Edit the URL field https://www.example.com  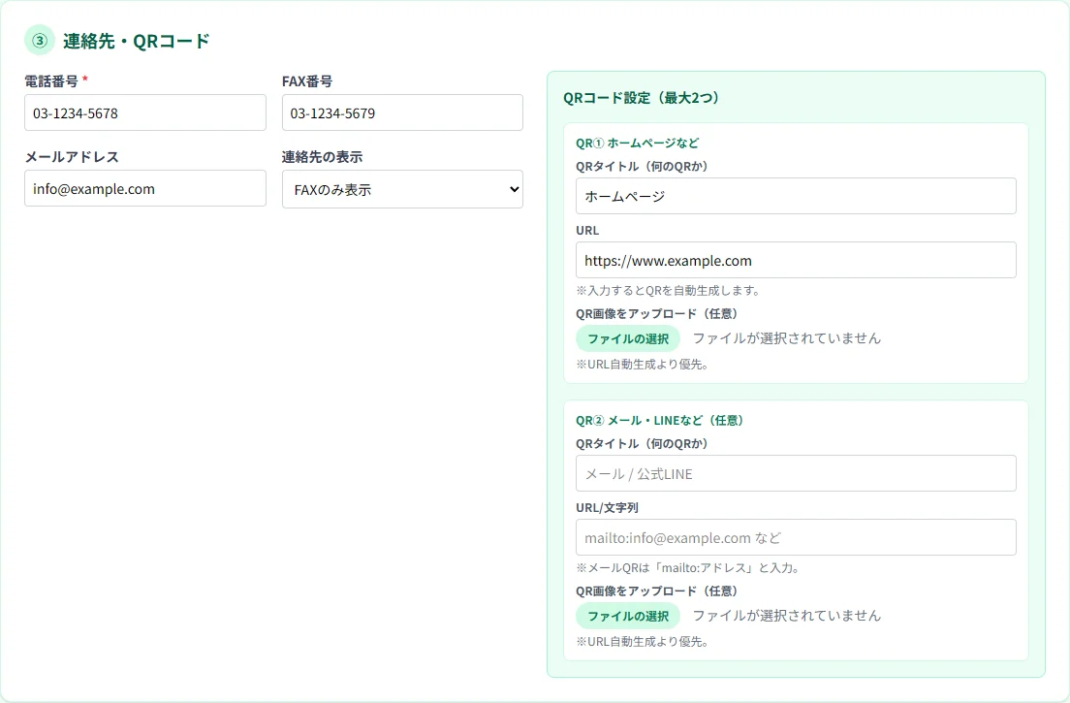pyautogui.click(x=796, y=260)
